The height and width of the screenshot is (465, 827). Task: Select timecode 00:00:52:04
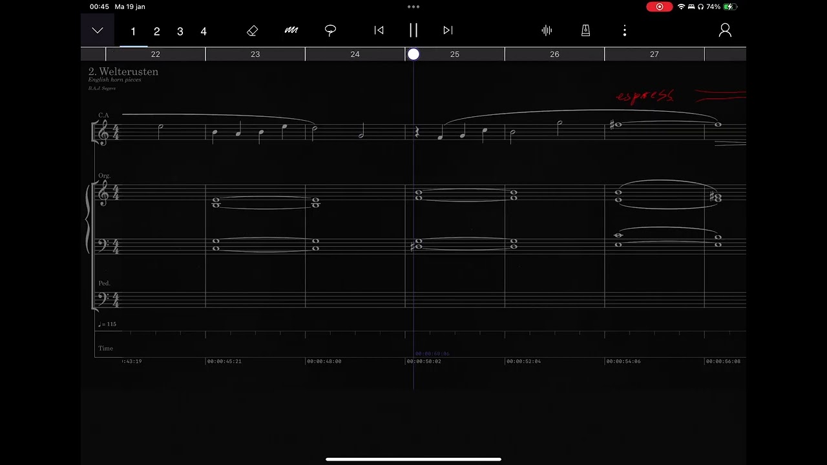point(524,362)
